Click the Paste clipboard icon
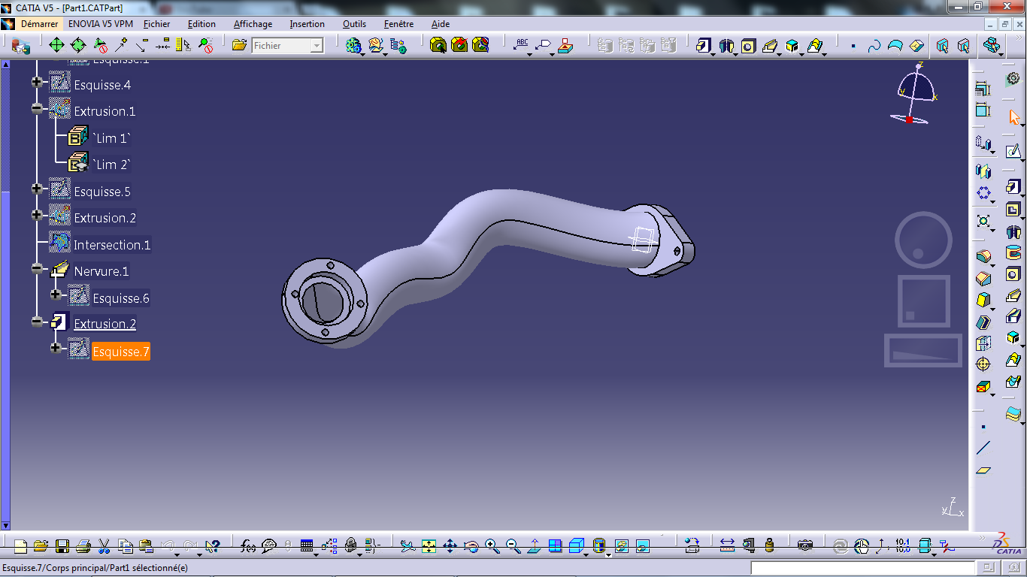Viewport: 1027px width, 577px height. pyautogui.click(x=147, y=546)
